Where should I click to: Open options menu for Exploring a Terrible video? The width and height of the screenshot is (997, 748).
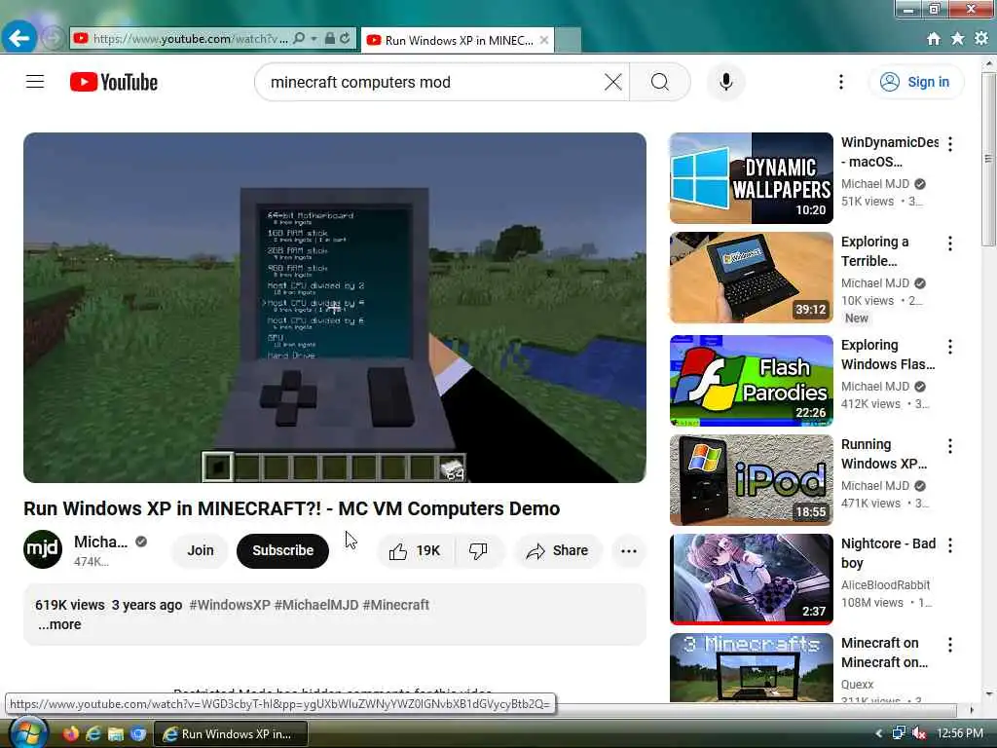tap(950, 243)
